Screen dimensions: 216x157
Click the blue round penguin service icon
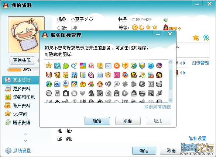(151, 66)
